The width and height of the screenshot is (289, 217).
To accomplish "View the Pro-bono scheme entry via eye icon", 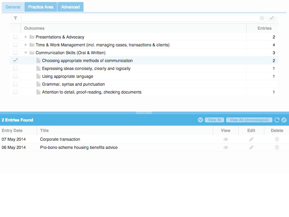I will (x=225, y=147).
